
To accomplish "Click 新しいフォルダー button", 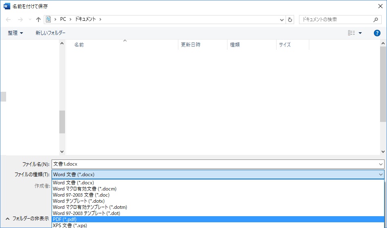I will click(50, 33).
